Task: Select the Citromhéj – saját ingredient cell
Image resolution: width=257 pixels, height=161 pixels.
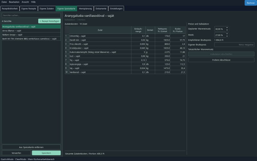Action: pos(100,36)
